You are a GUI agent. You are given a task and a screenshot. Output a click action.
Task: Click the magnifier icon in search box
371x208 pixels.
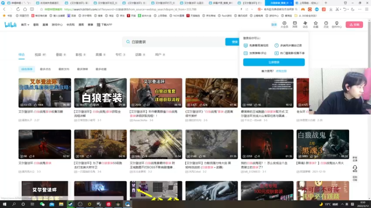(x=128, y=42)
